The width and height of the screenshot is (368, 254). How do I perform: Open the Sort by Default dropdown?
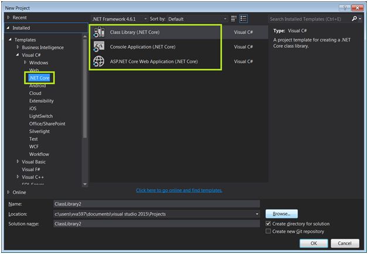(x=197, y=19)
